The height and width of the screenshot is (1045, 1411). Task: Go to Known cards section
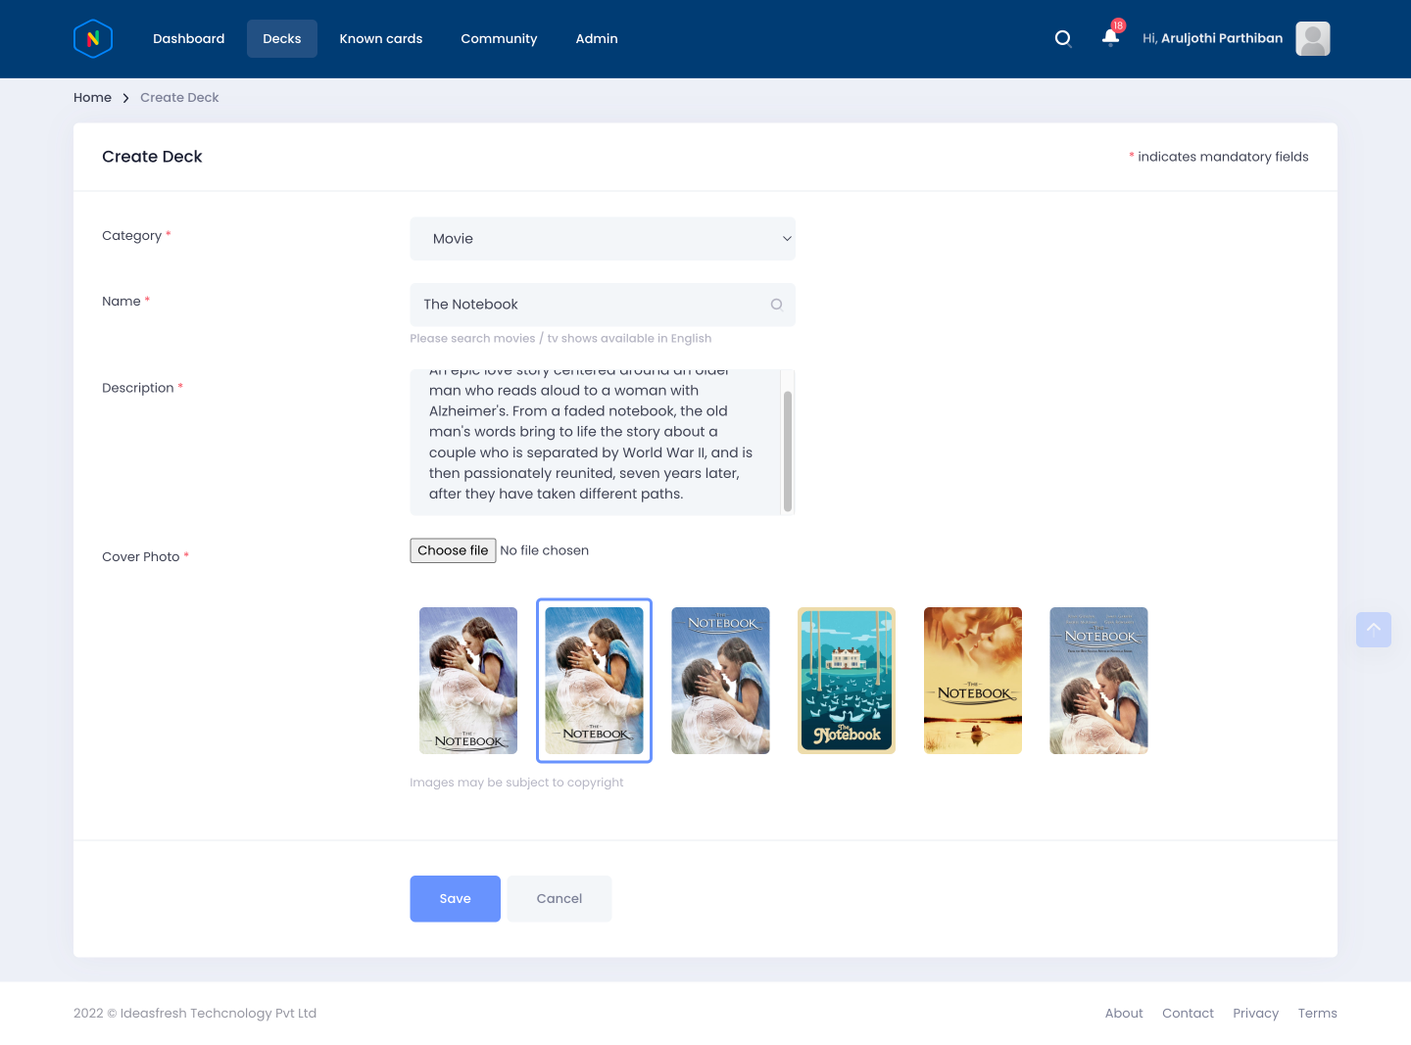[381, 39]
